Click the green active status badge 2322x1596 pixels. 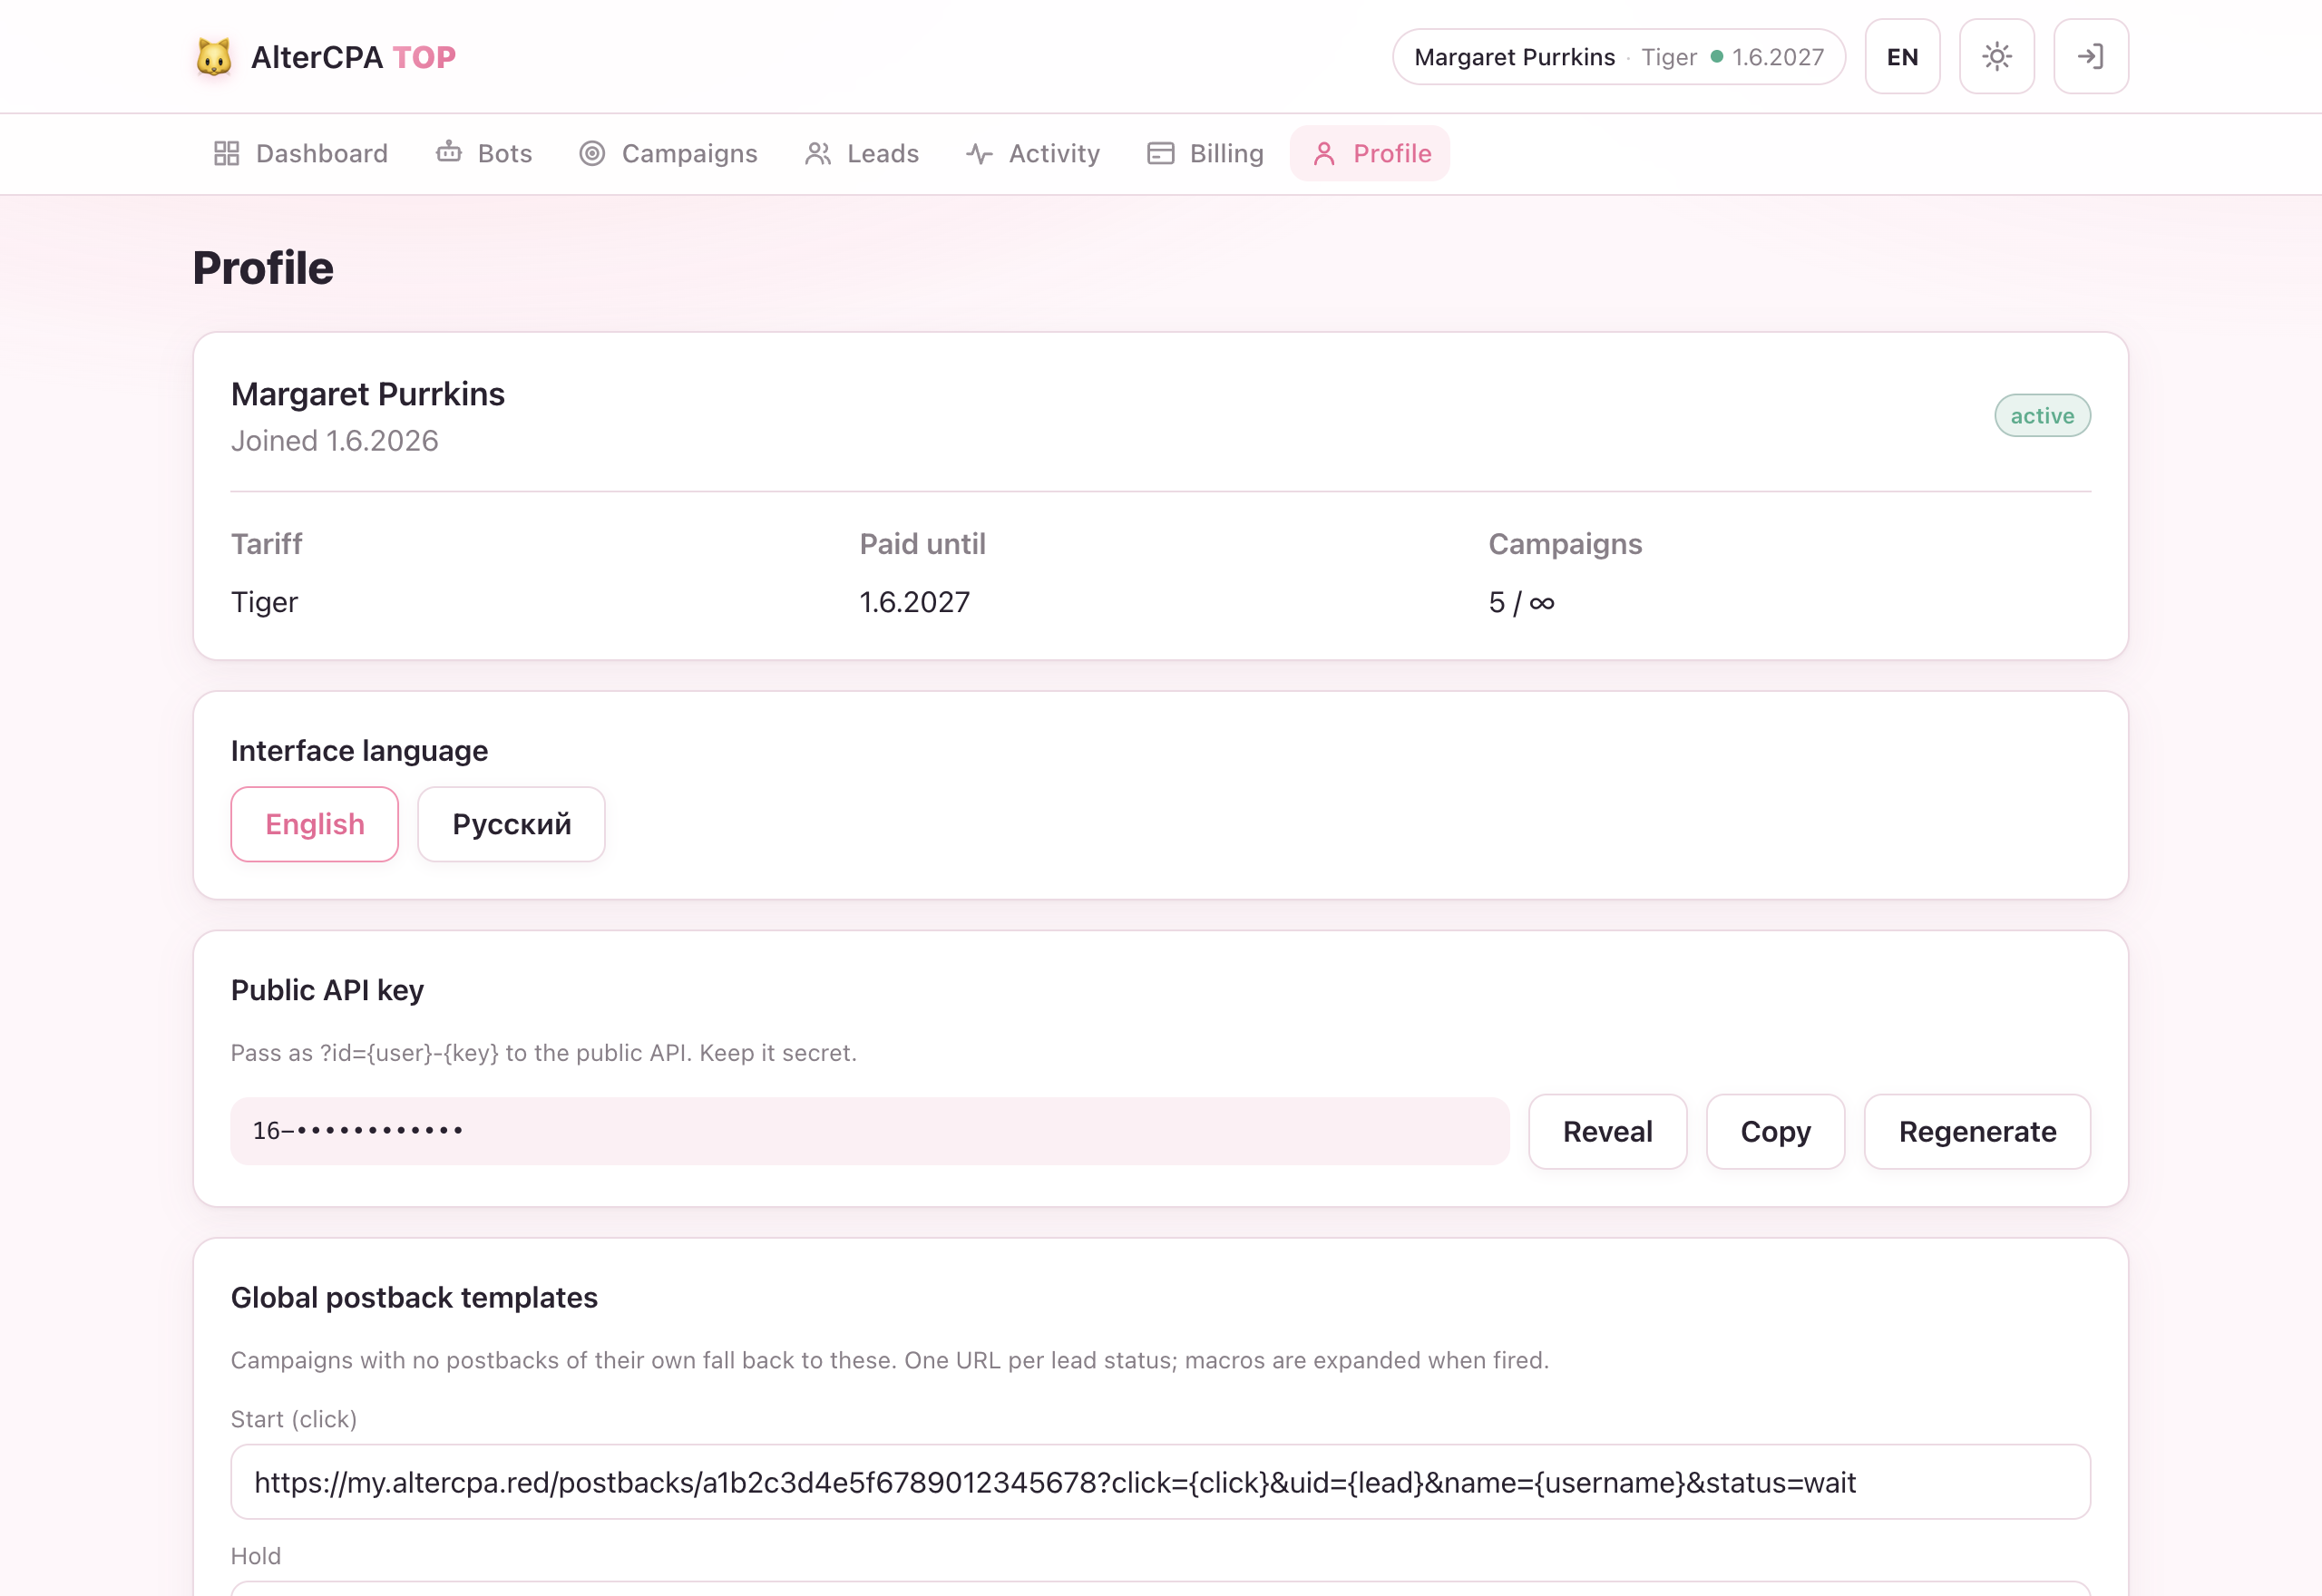2042,415
